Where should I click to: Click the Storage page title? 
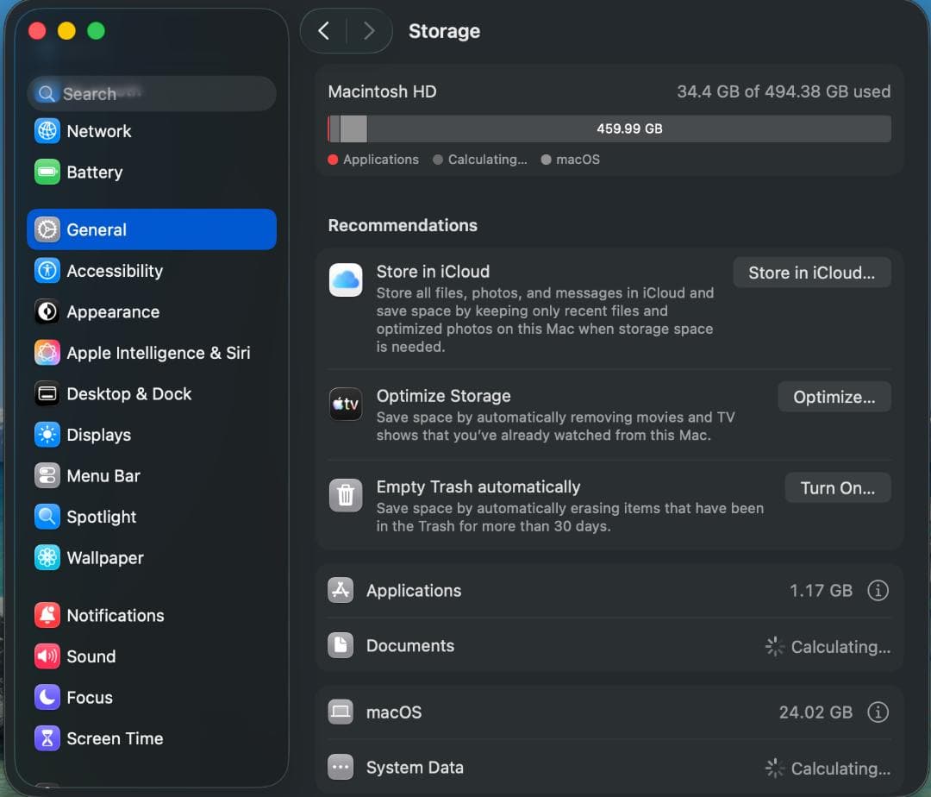(444, 31)
